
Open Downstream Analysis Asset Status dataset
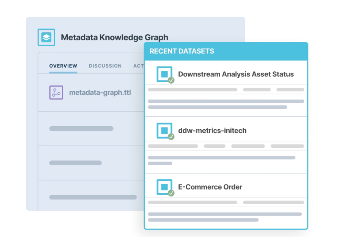[x=236, y=74]
